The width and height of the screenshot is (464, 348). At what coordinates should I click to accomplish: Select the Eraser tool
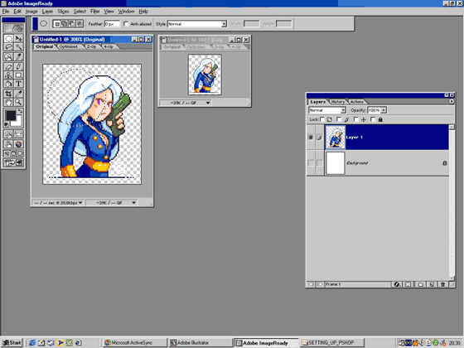[x=8, y=66]
